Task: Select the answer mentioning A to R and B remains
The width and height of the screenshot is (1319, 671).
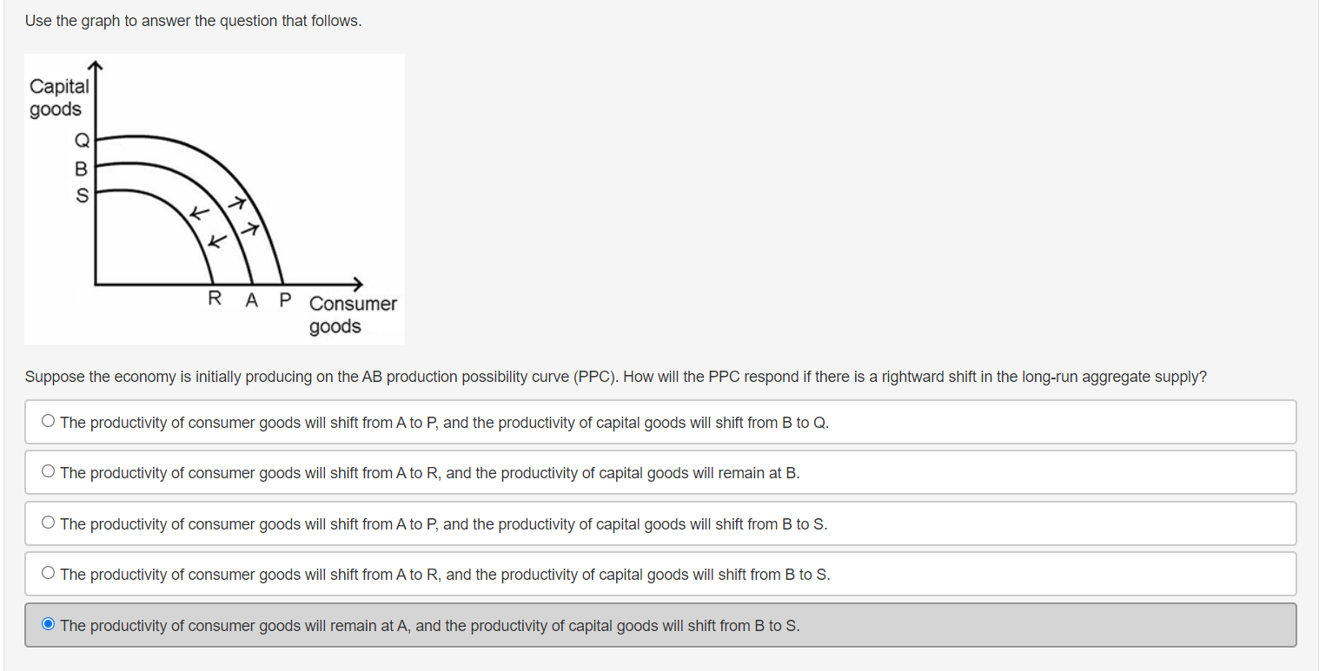Action: [x=48, y=470]
